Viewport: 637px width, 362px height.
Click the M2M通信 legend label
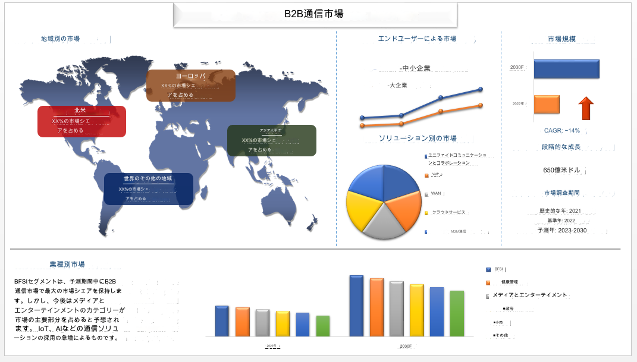[459, 232]
